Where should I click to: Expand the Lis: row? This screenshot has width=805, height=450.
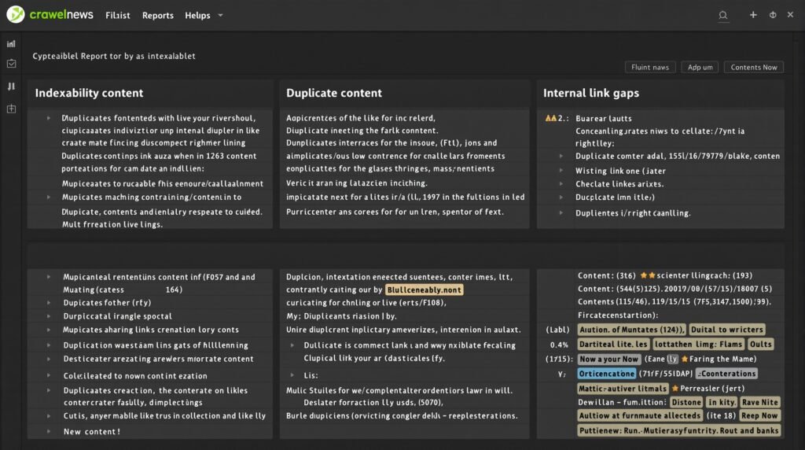(292, 375)
